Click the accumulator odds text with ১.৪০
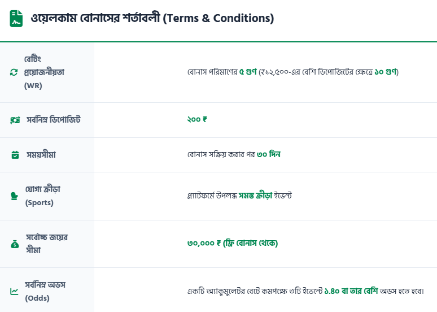This screenshot has height=312, width=437. [x=305, y=292]
